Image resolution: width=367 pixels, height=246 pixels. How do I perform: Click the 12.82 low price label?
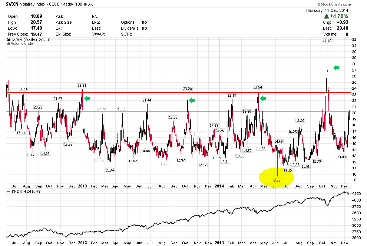click(133, 161)
